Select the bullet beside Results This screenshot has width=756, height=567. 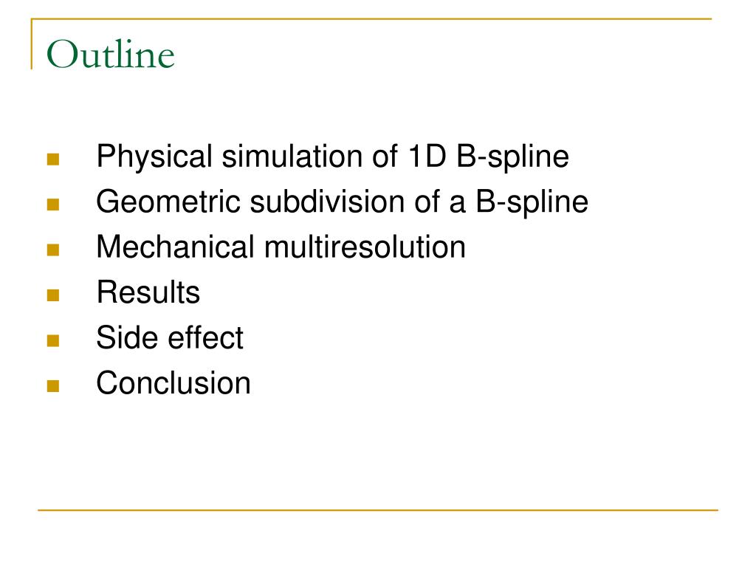pos(53,295)
